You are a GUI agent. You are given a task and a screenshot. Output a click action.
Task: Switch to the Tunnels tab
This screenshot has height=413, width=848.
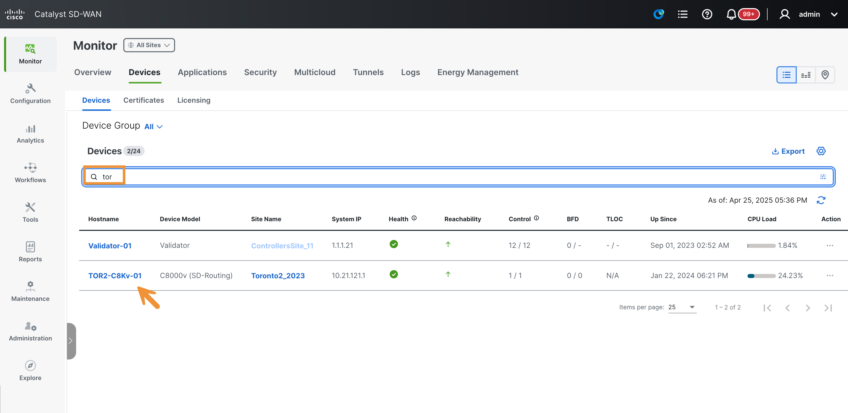pos(368,72)
